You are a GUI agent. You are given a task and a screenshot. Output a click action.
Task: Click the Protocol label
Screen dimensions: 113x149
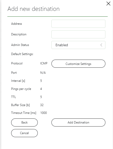pyautogui.click(x=17, y=63)
